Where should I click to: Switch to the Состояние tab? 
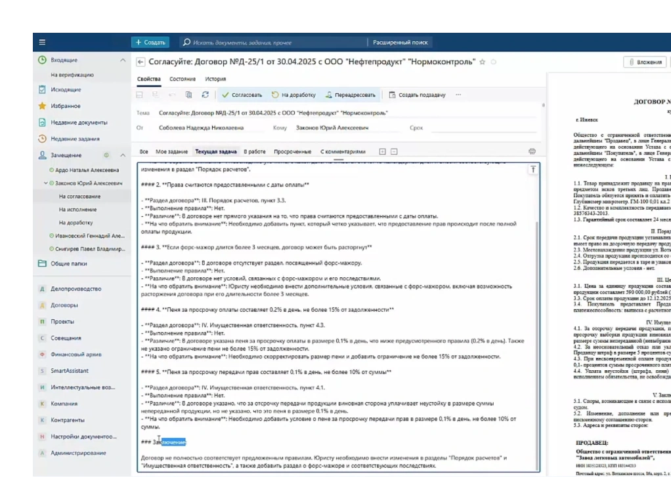tap(183, 79)
